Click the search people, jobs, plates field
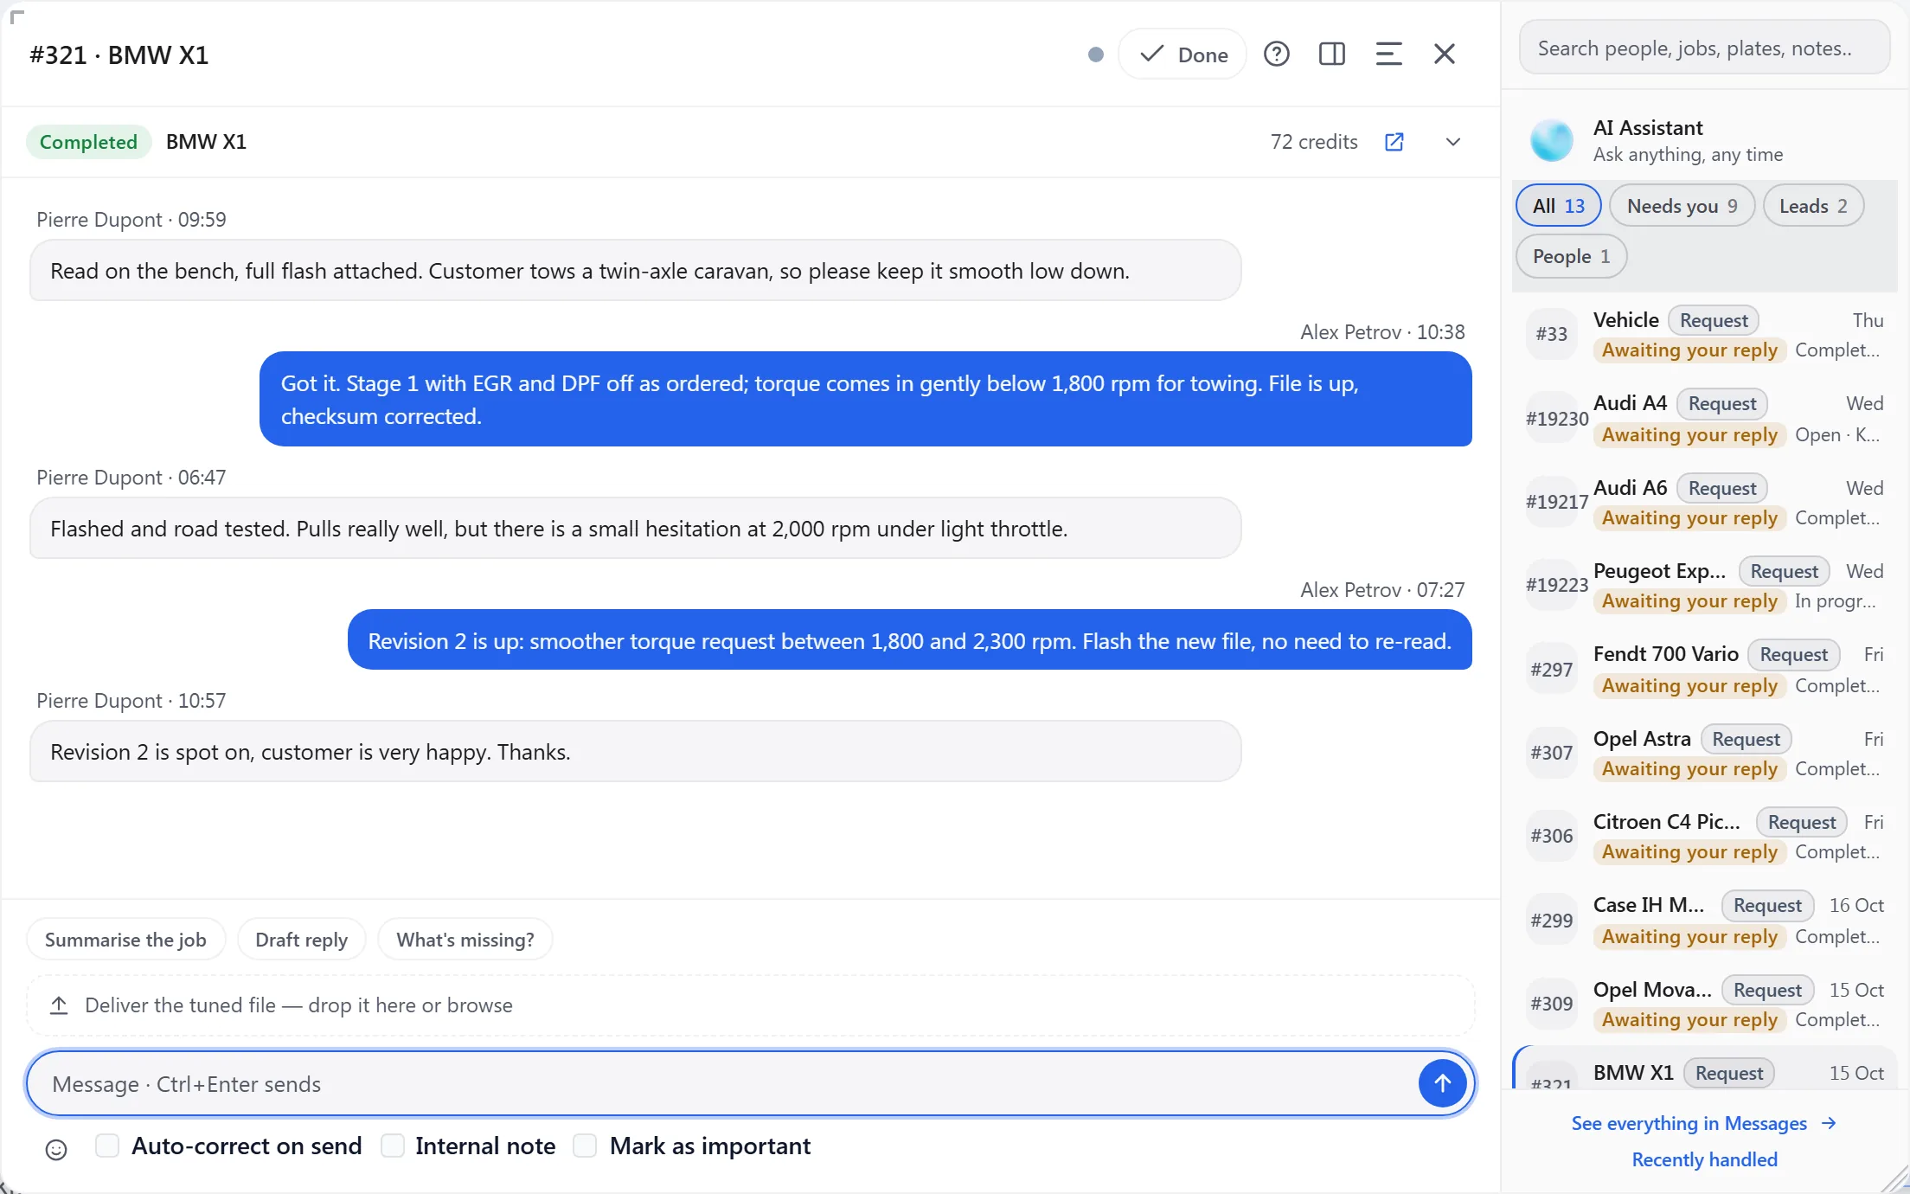 [x=1704, y=48]
